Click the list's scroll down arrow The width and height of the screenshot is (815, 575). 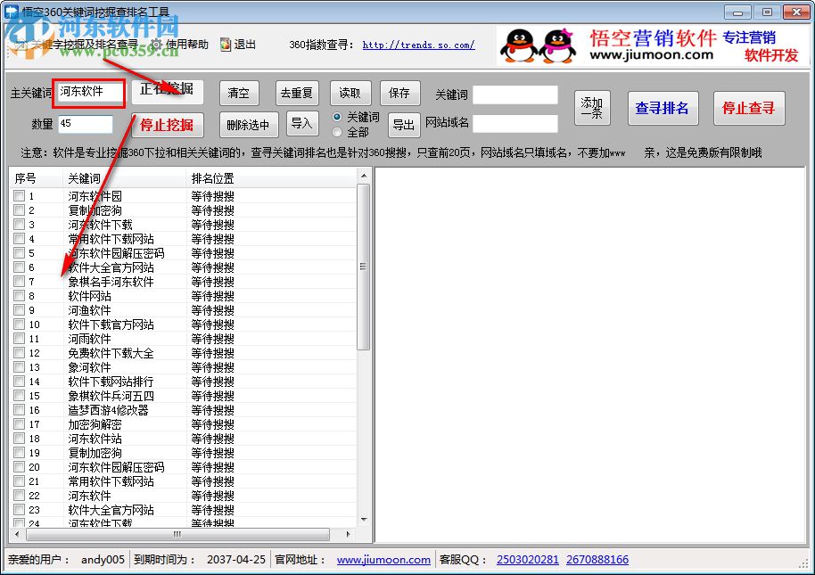(x=364, y=520)
